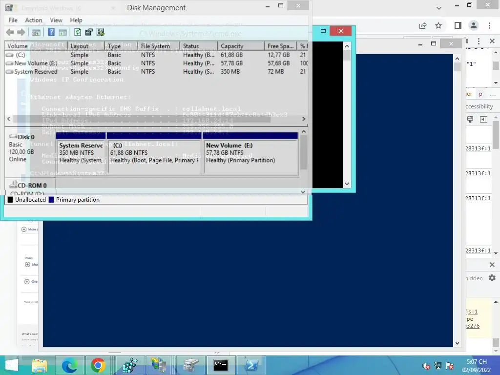Click the disk graphical view scroll up arrow

click(304, 131)
